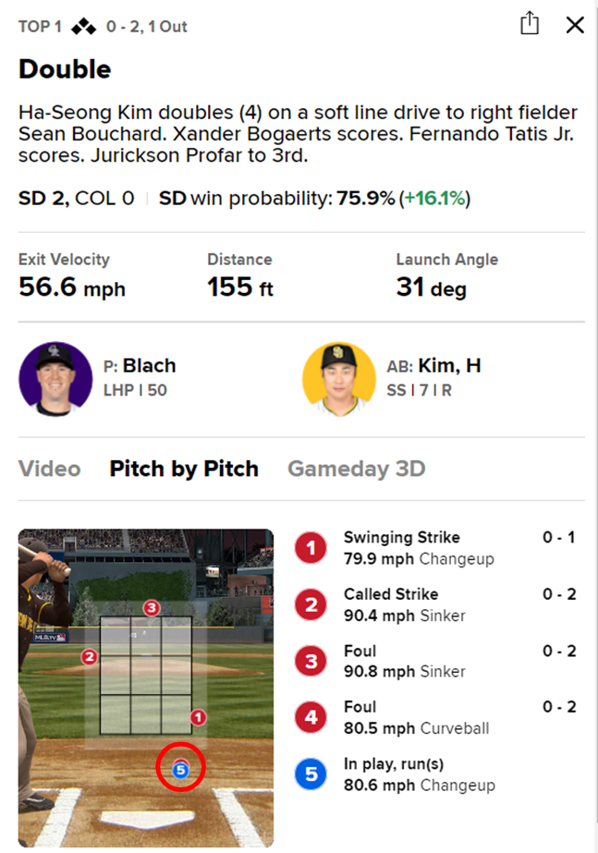Click pitch 5 marker in strike zone
The width and height of the screenshot is (598, 853).
coord(180,767)
